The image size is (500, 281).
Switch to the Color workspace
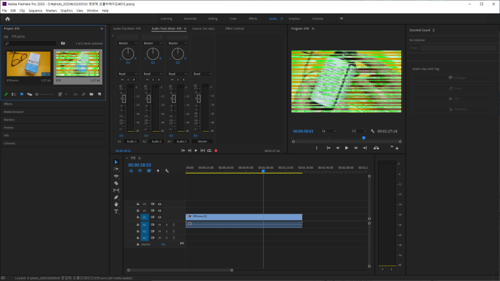233,19
